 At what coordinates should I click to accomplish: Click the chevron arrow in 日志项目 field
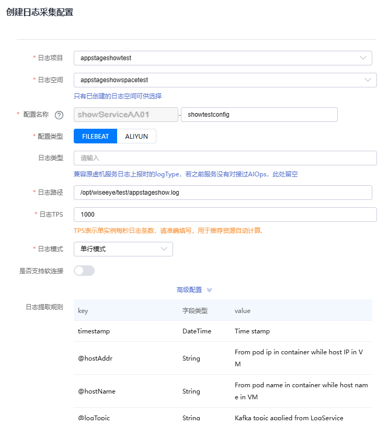pyautogui.click(x=363, y=58)
